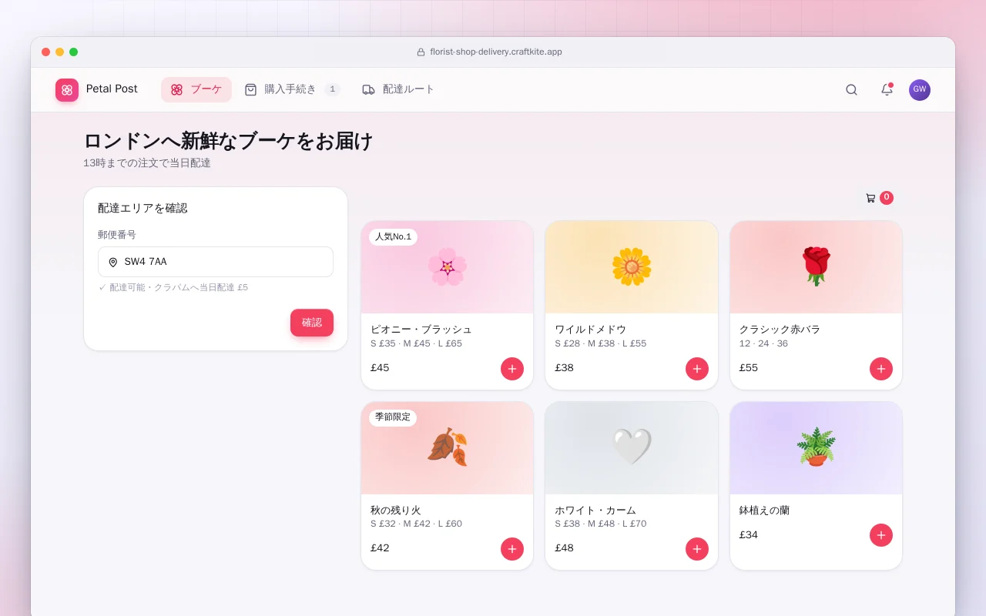Select the yellow daisy product image
Image resolution: width=986 pixels, height=616 pixels.
click(632, 267)
